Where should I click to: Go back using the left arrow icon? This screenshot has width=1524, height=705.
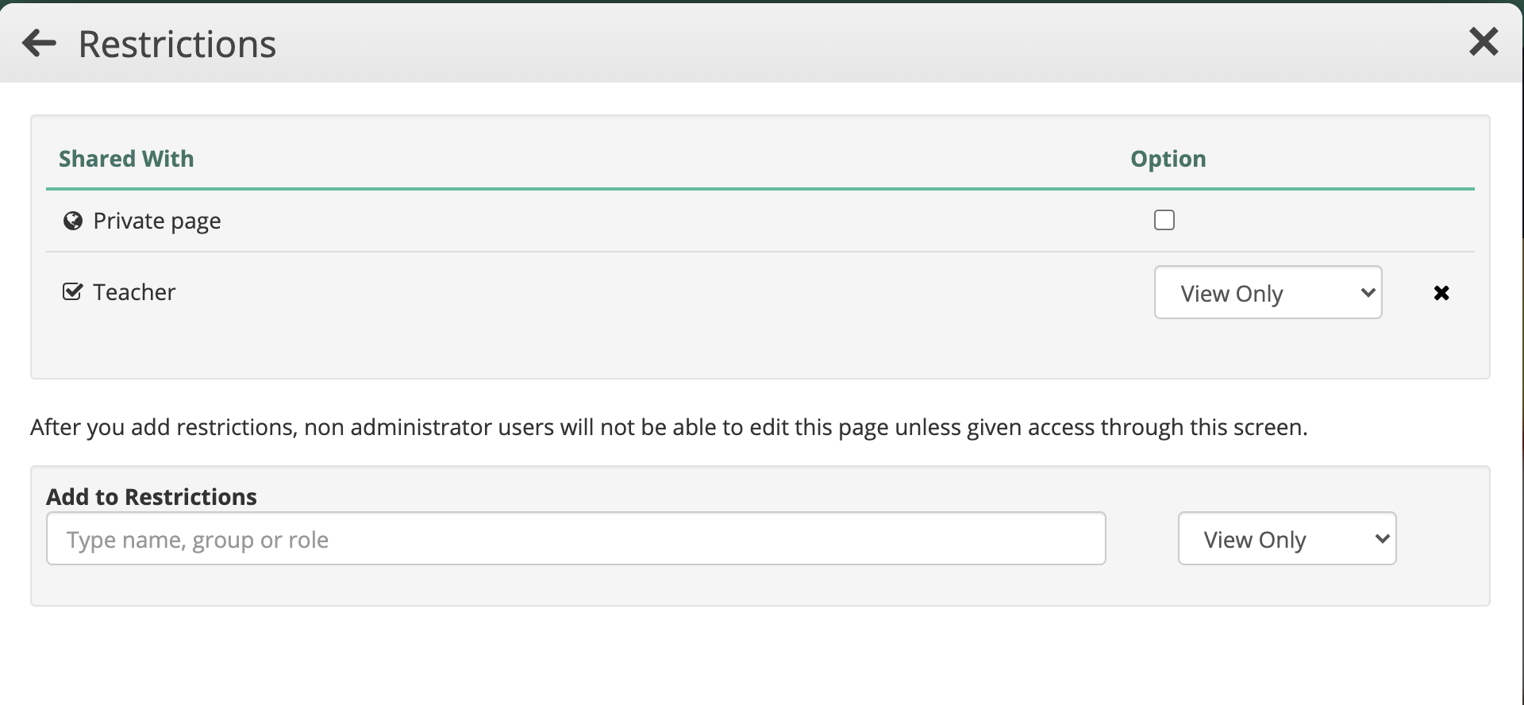click(x=39, y=43)
